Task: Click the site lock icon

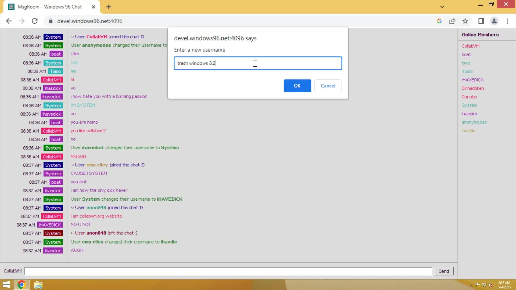Action: [x=51, y=21]
